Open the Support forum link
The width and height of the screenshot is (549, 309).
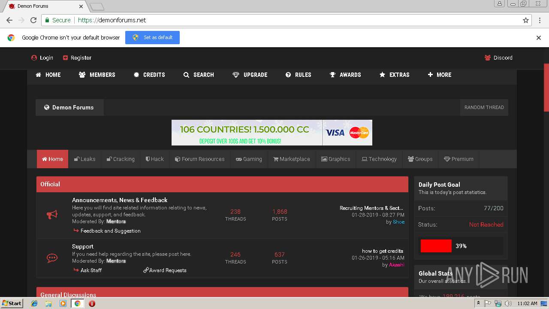click(x=83, y=246)
